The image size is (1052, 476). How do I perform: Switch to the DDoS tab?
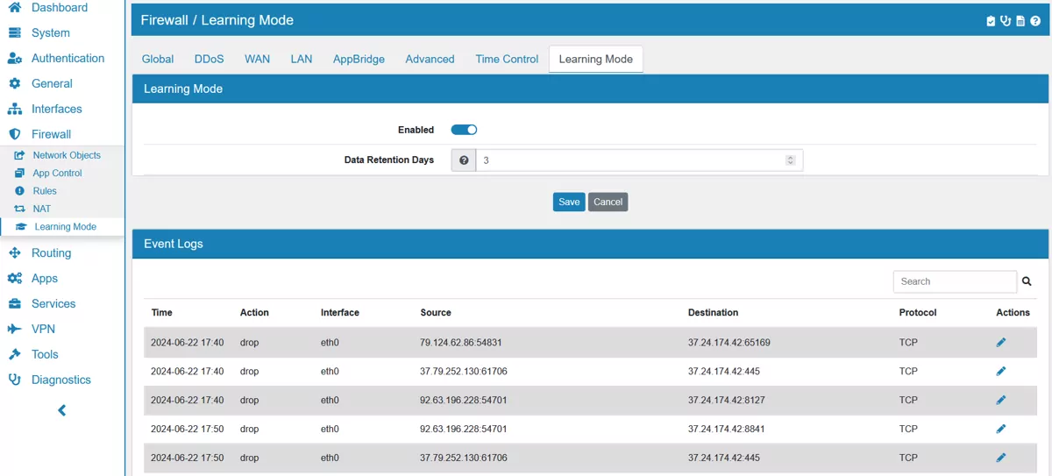coord(209,59)
